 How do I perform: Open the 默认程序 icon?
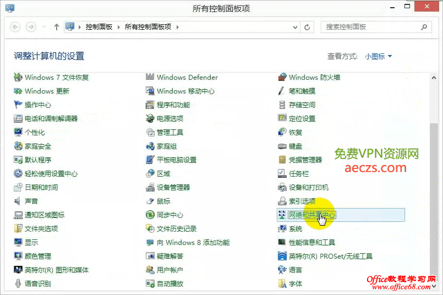[x=18, y=160]
